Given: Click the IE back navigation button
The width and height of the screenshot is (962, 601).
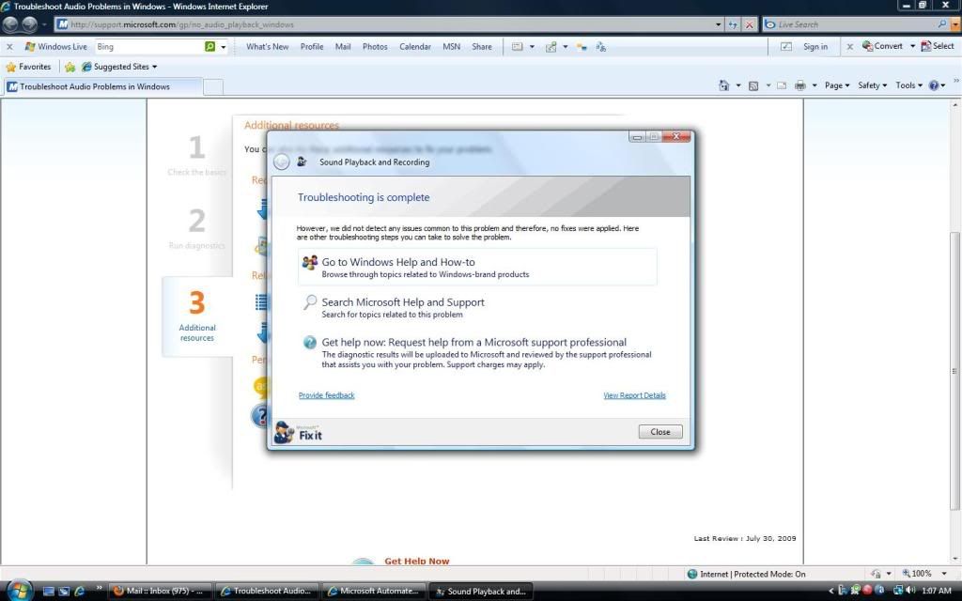Looking at the screenshot, I should pyautogui.click(x=10, y=24).
